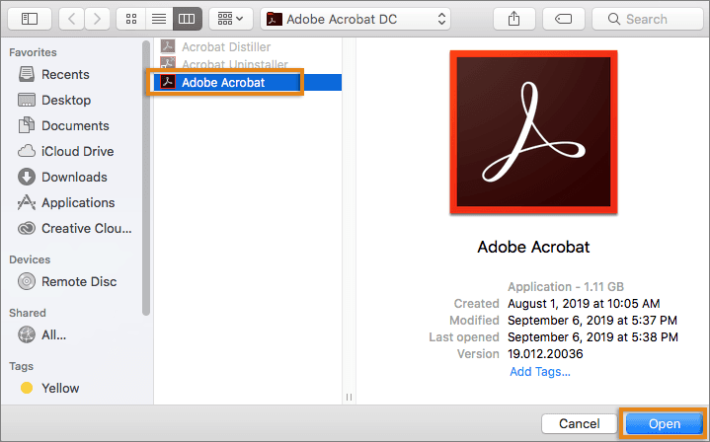Open Applications in the sidebar
Image resolution: width=710 pixels, height=442 pixels.
[x=78, y=202]
